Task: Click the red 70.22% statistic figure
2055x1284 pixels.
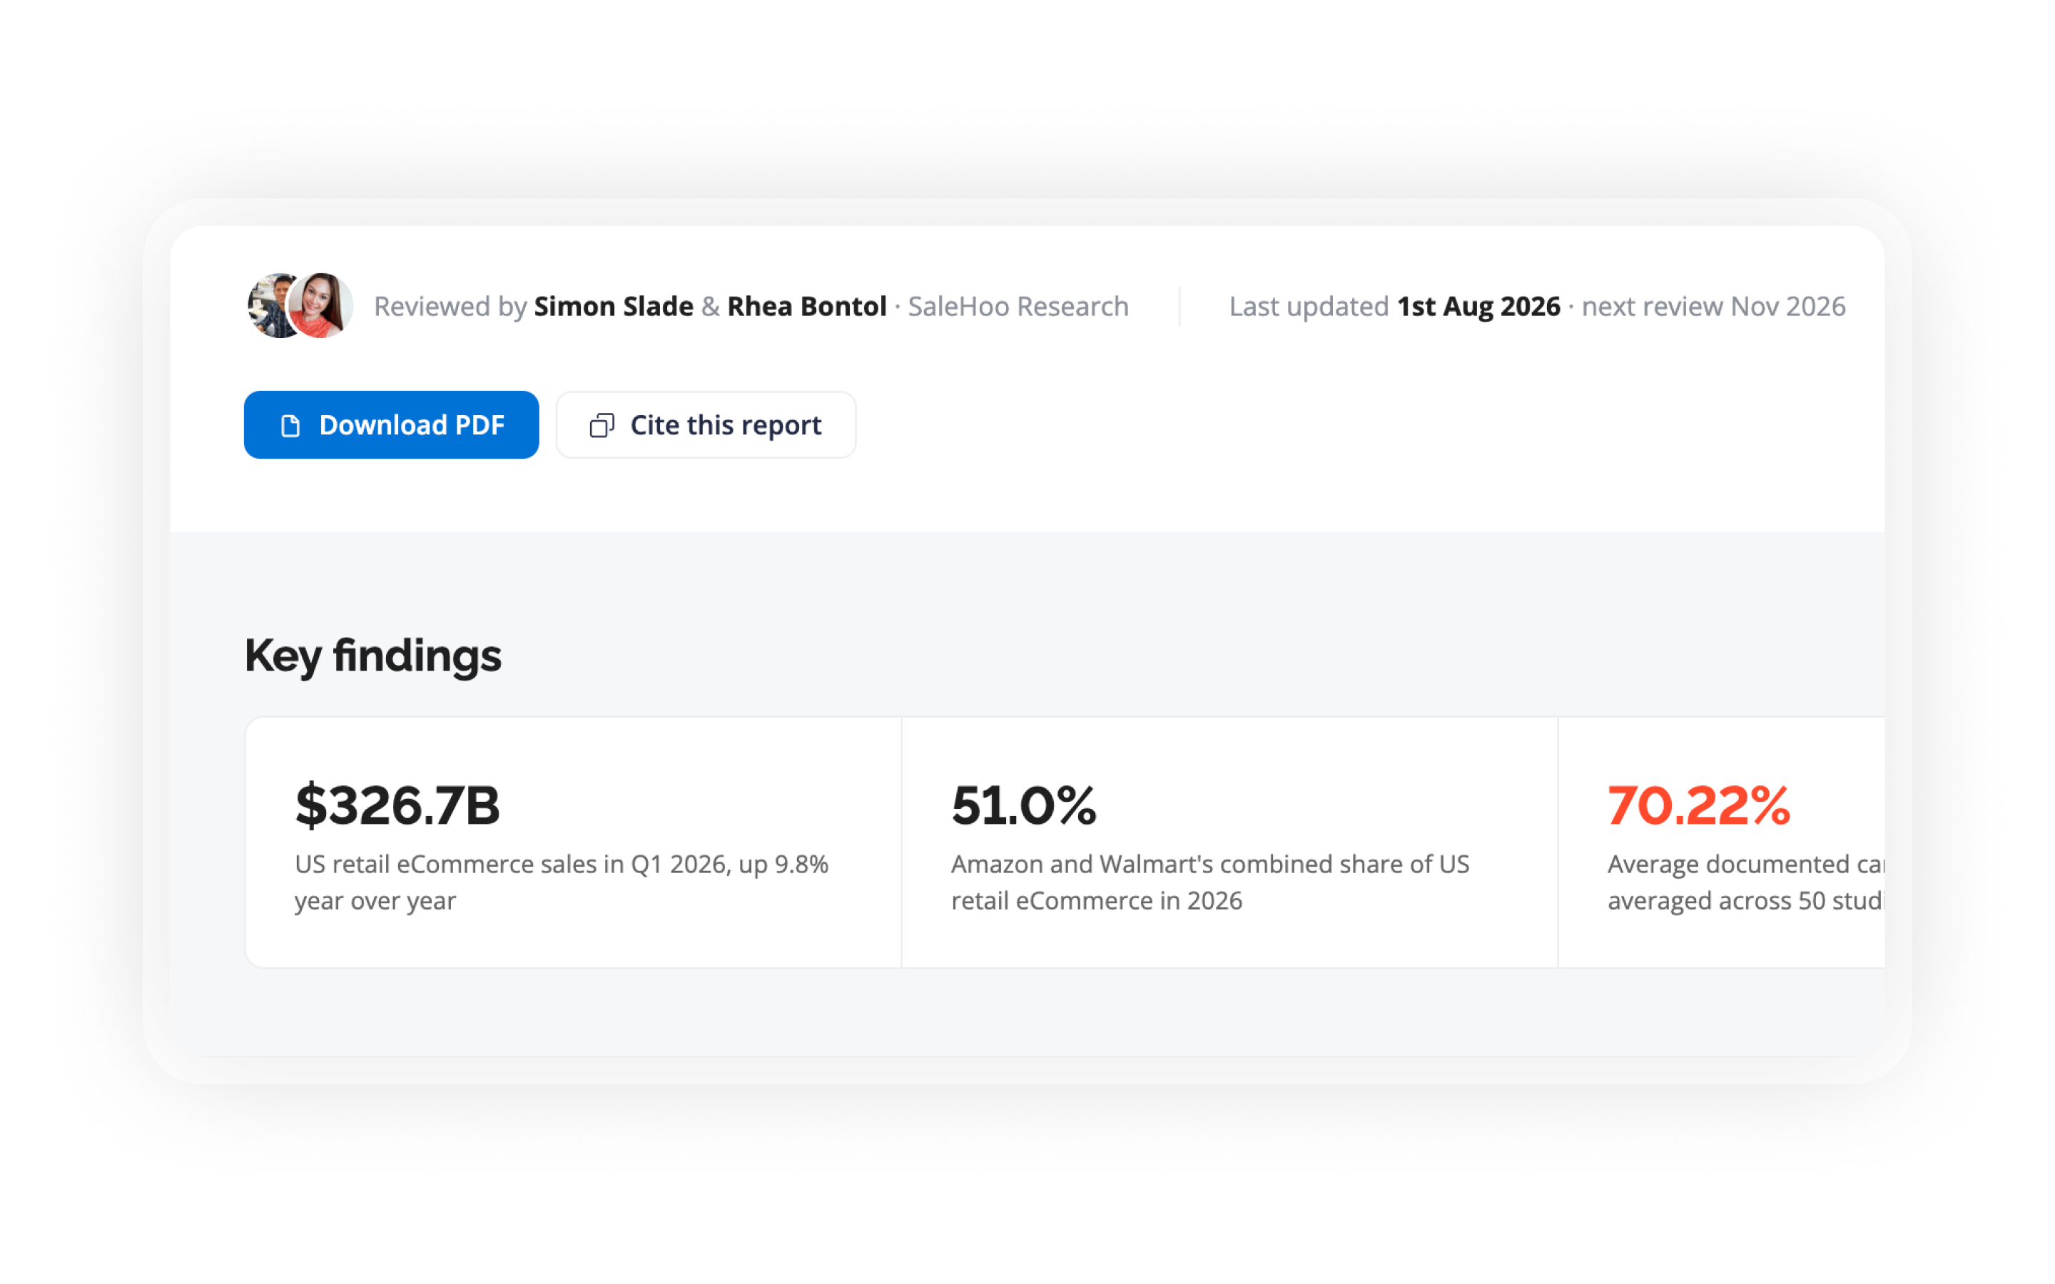Action: point(1698,805)
